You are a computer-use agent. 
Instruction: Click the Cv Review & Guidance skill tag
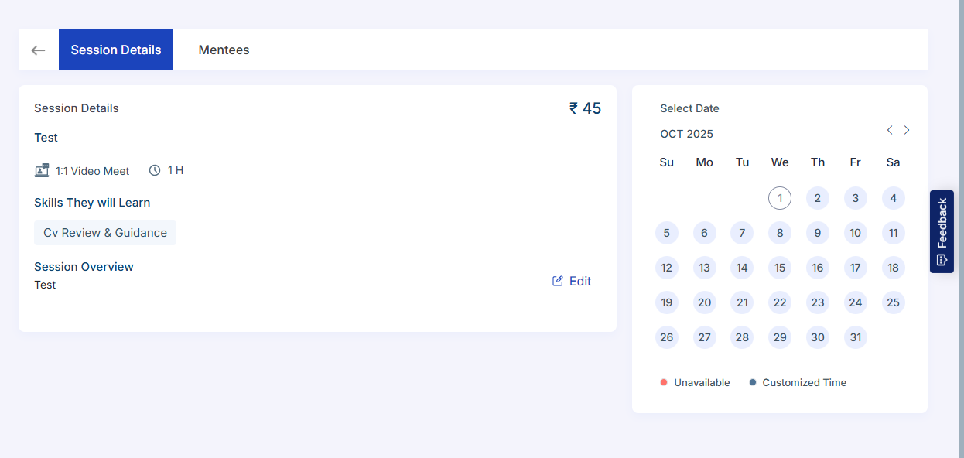(x=105, y=233)
